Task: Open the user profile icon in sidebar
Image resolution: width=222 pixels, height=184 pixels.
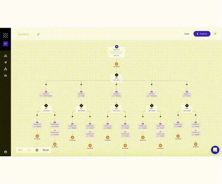Action: [x=6, y=152]
